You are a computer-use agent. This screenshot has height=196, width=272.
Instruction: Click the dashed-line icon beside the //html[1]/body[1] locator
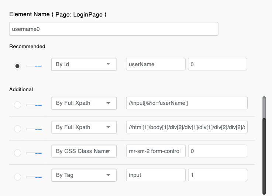point(34,129)
